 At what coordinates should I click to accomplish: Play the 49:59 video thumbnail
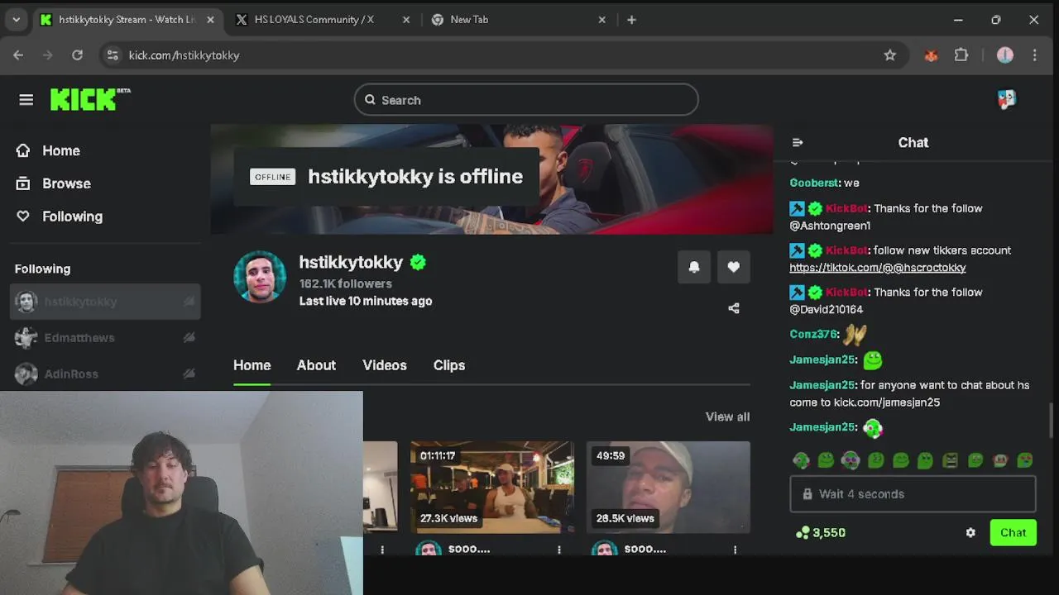click(668, 487)
